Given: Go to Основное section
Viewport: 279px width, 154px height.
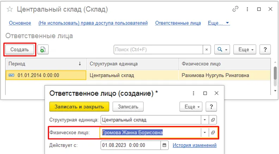Looking at the screenshot, I should coord(20,23).
